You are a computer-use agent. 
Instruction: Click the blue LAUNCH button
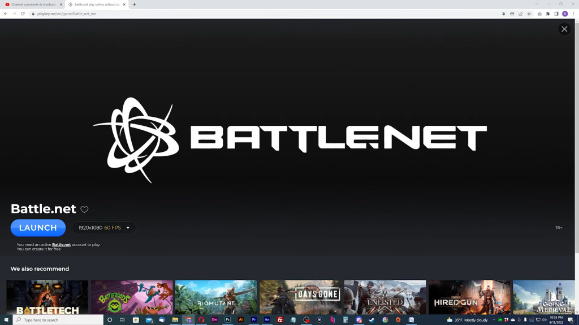38,228
